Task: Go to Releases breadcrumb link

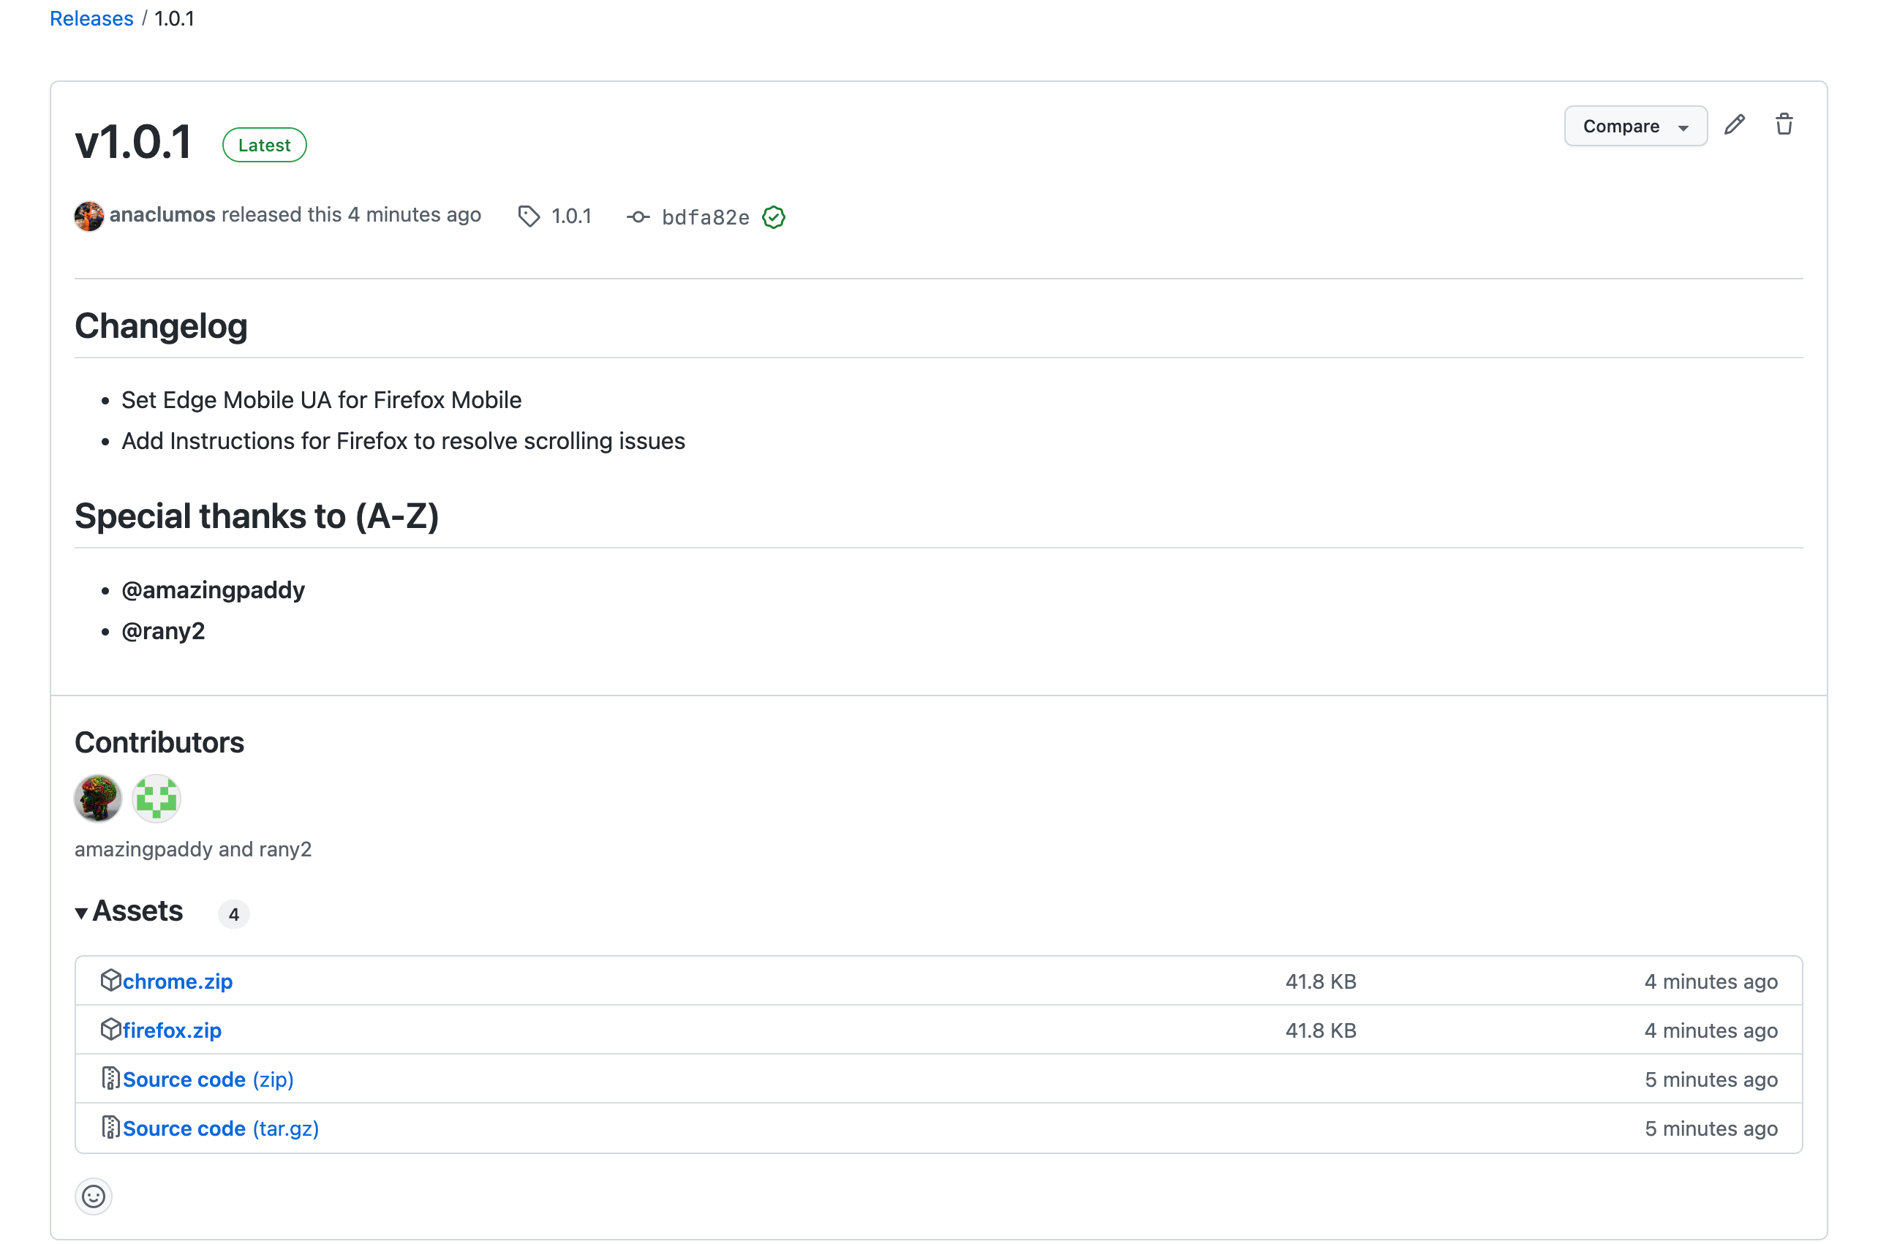Action: click(x=91, y=18)
